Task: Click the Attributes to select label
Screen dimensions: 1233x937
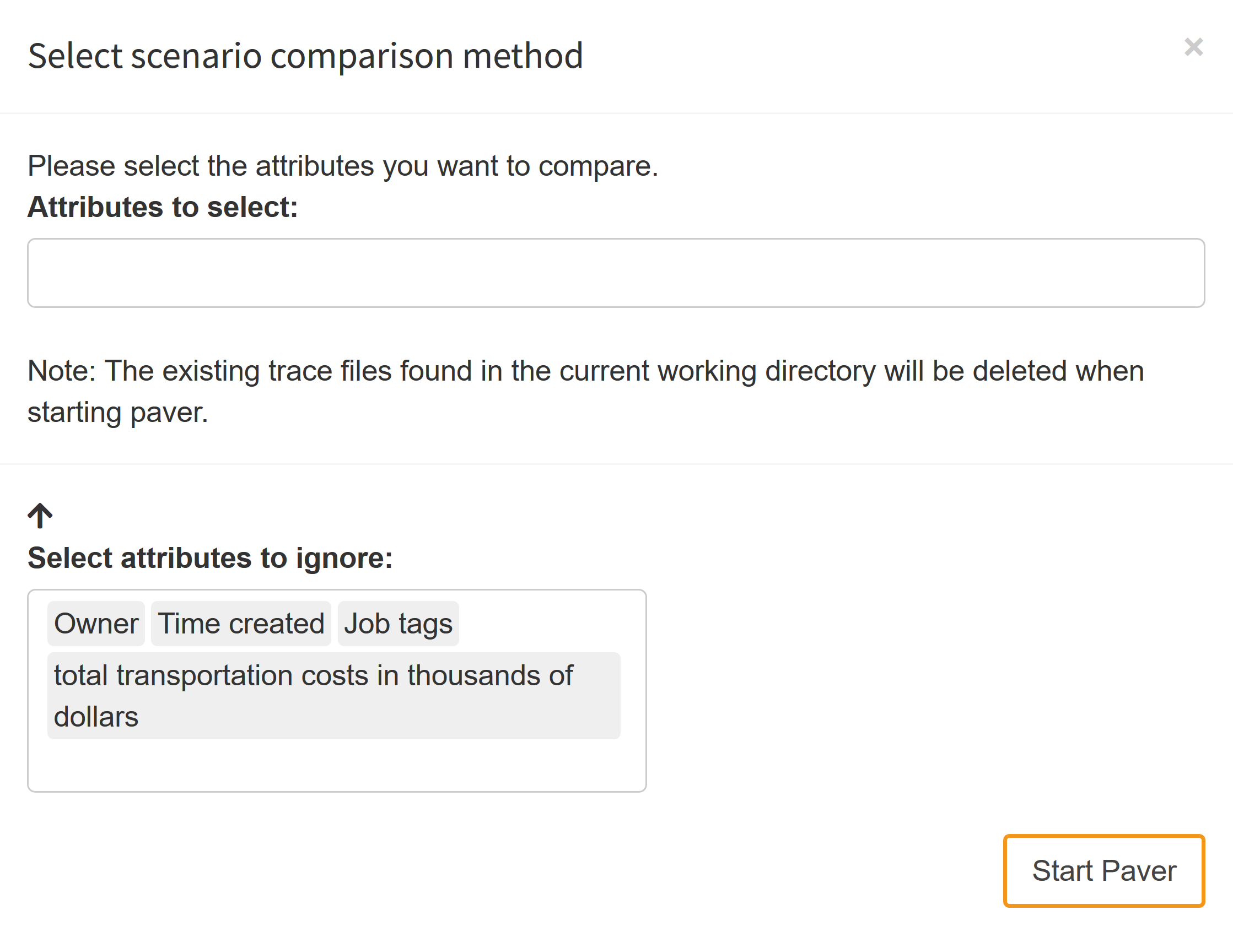Action: 163,208
